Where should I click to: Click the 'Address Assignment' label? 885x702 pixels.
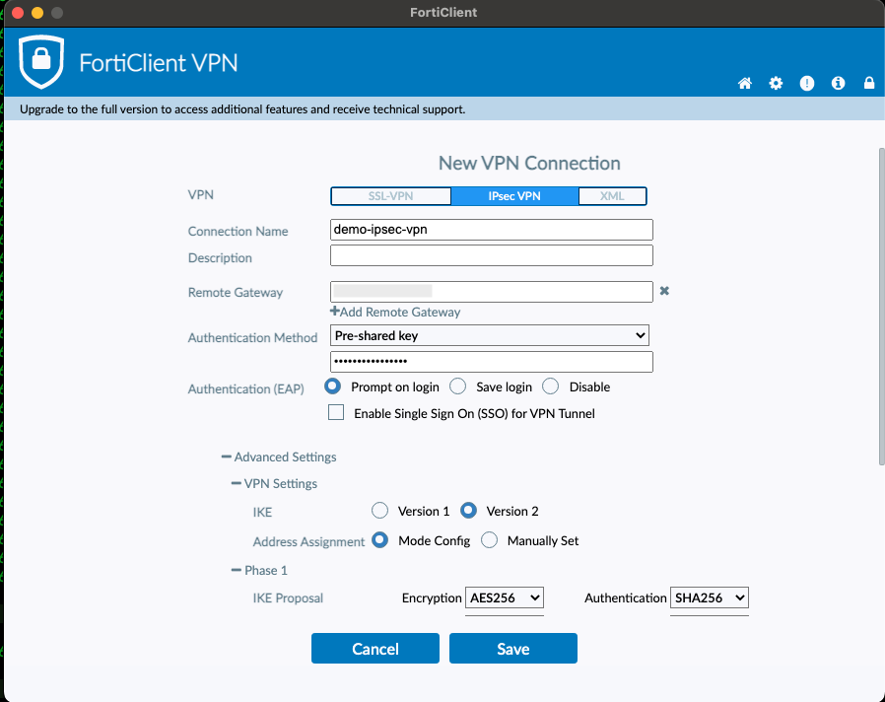pyautogui.click(x=308, y=541)
